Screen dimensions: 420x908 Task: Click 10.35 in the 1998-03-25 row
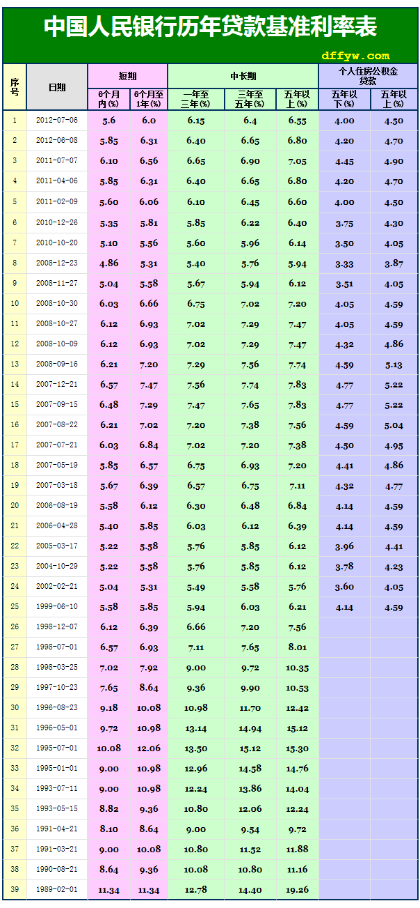297,668
